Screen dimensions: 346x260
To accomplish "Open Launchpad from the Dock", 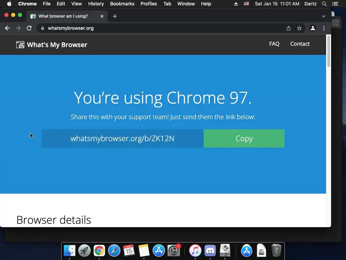I will coord(84,251).
